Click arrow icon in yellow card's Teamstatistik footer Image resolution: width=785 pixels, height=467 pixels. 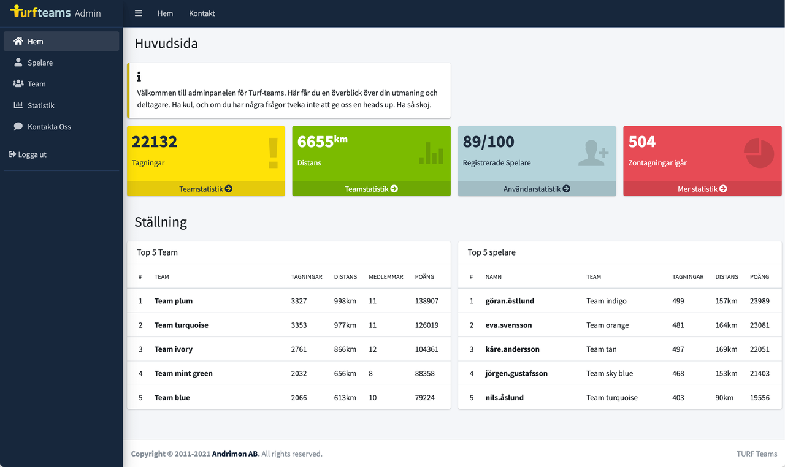coord(229,189)
